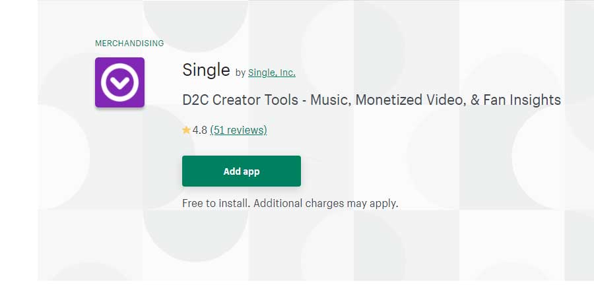Click the yellow rating star
The height and width of the screenshot is (300, 594).
[186, 130]
